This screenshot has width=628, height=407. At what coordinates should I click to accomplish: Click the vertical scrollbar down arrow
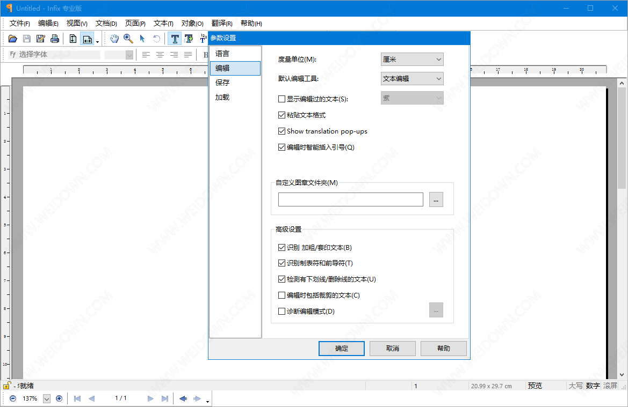[x=622, y=375]
